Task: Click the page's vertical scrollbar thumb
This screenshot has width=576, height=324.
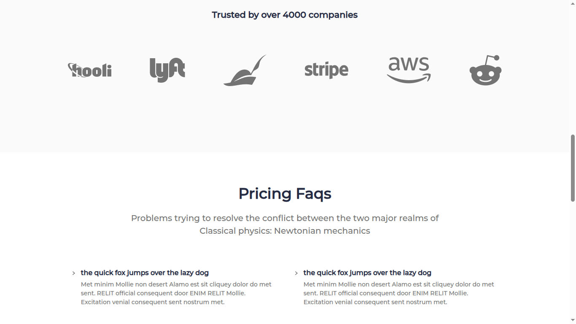Action: tap(573, 168)
